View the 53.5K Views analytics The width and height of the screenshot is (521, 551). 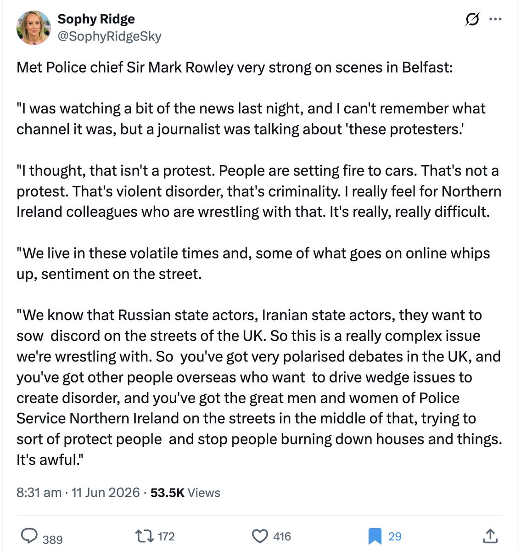185,493
